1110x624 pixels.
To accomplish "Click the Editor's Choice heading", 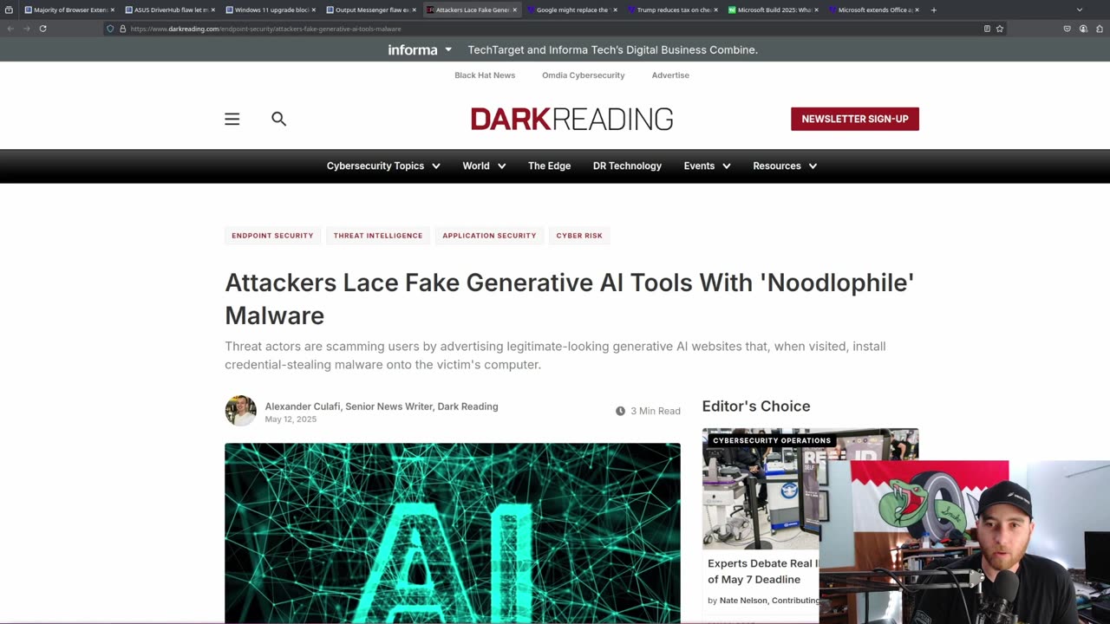I will [756, 406].
